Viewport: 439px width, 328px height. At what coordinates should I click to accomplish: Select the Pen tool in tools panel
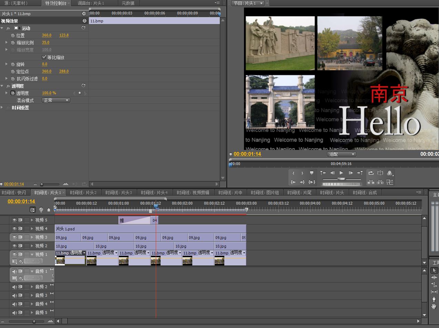[x=434, y=299]
